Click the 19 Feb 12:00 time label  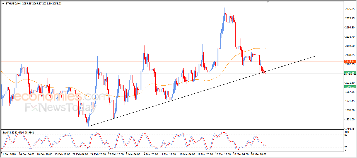[62, 154]
